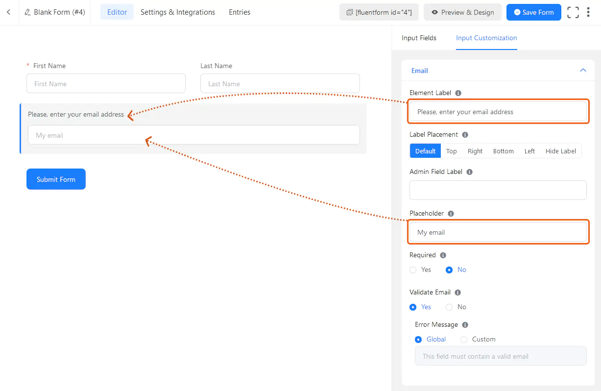Collapse the Email settings section
This screenshot has height=391, width=601.
click(583, 70)
